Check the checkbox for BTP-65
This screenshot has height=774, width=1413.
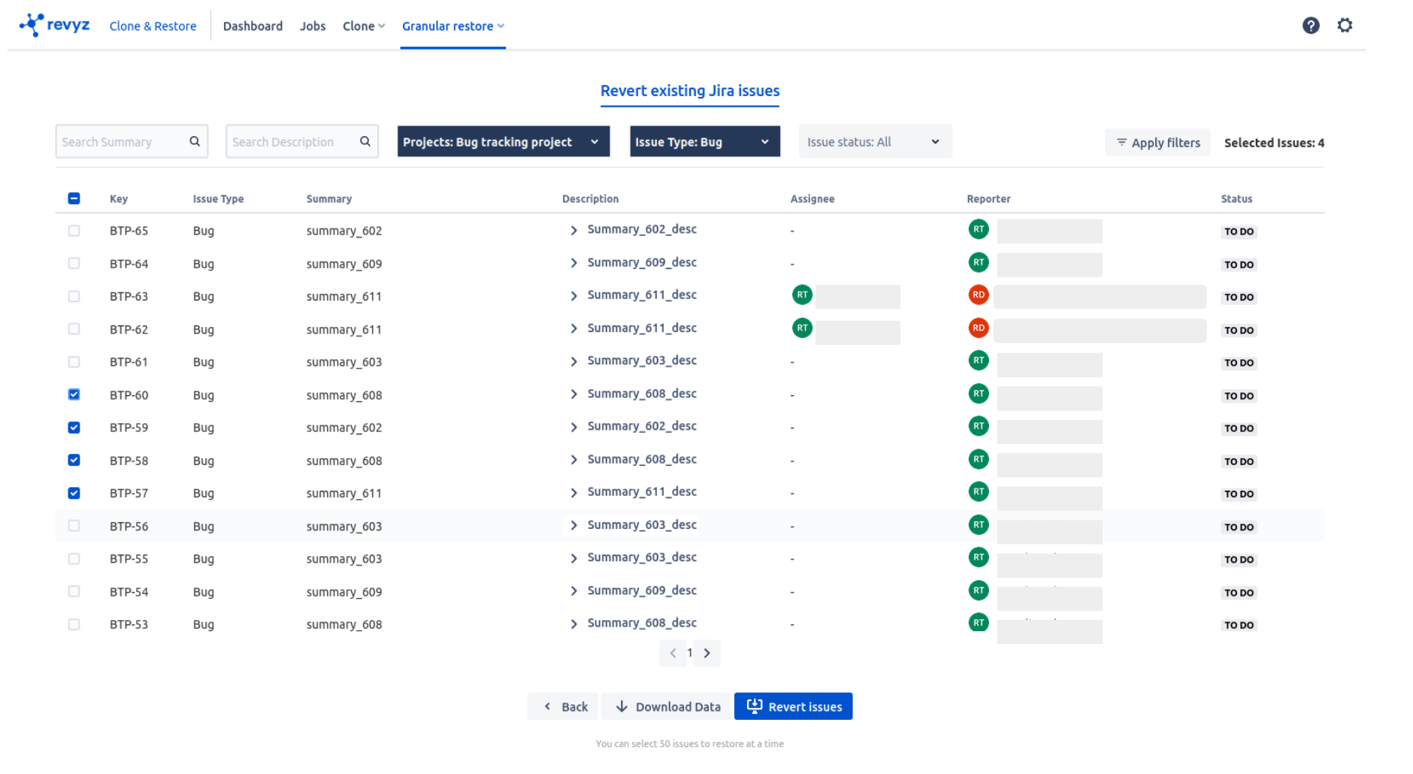(x=74, y=231)
